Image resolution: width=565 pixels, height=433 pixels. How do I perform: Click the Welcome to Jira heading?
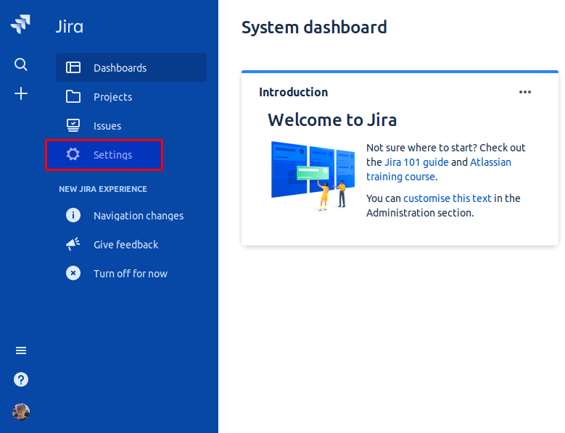click(332, 119)
